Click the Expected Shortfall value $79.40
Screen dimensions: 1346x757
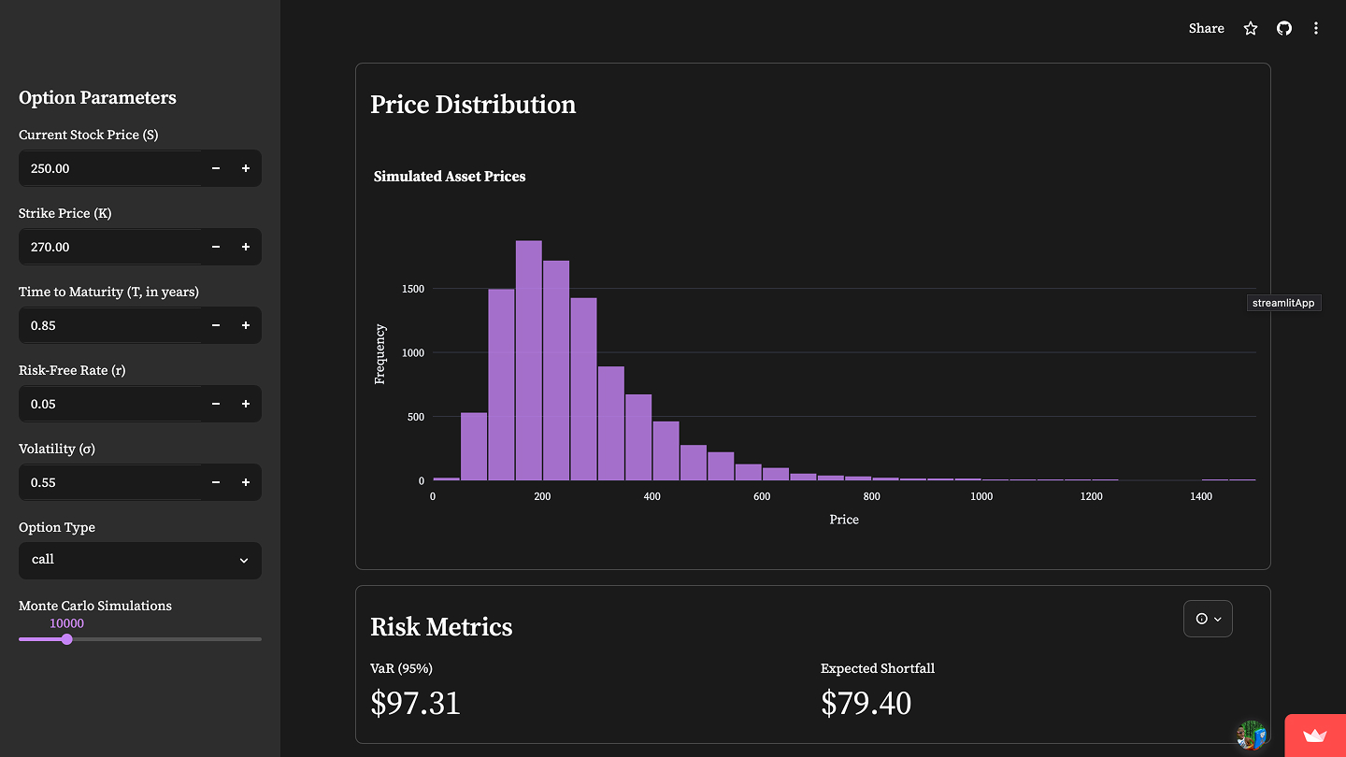coord(866,703)
